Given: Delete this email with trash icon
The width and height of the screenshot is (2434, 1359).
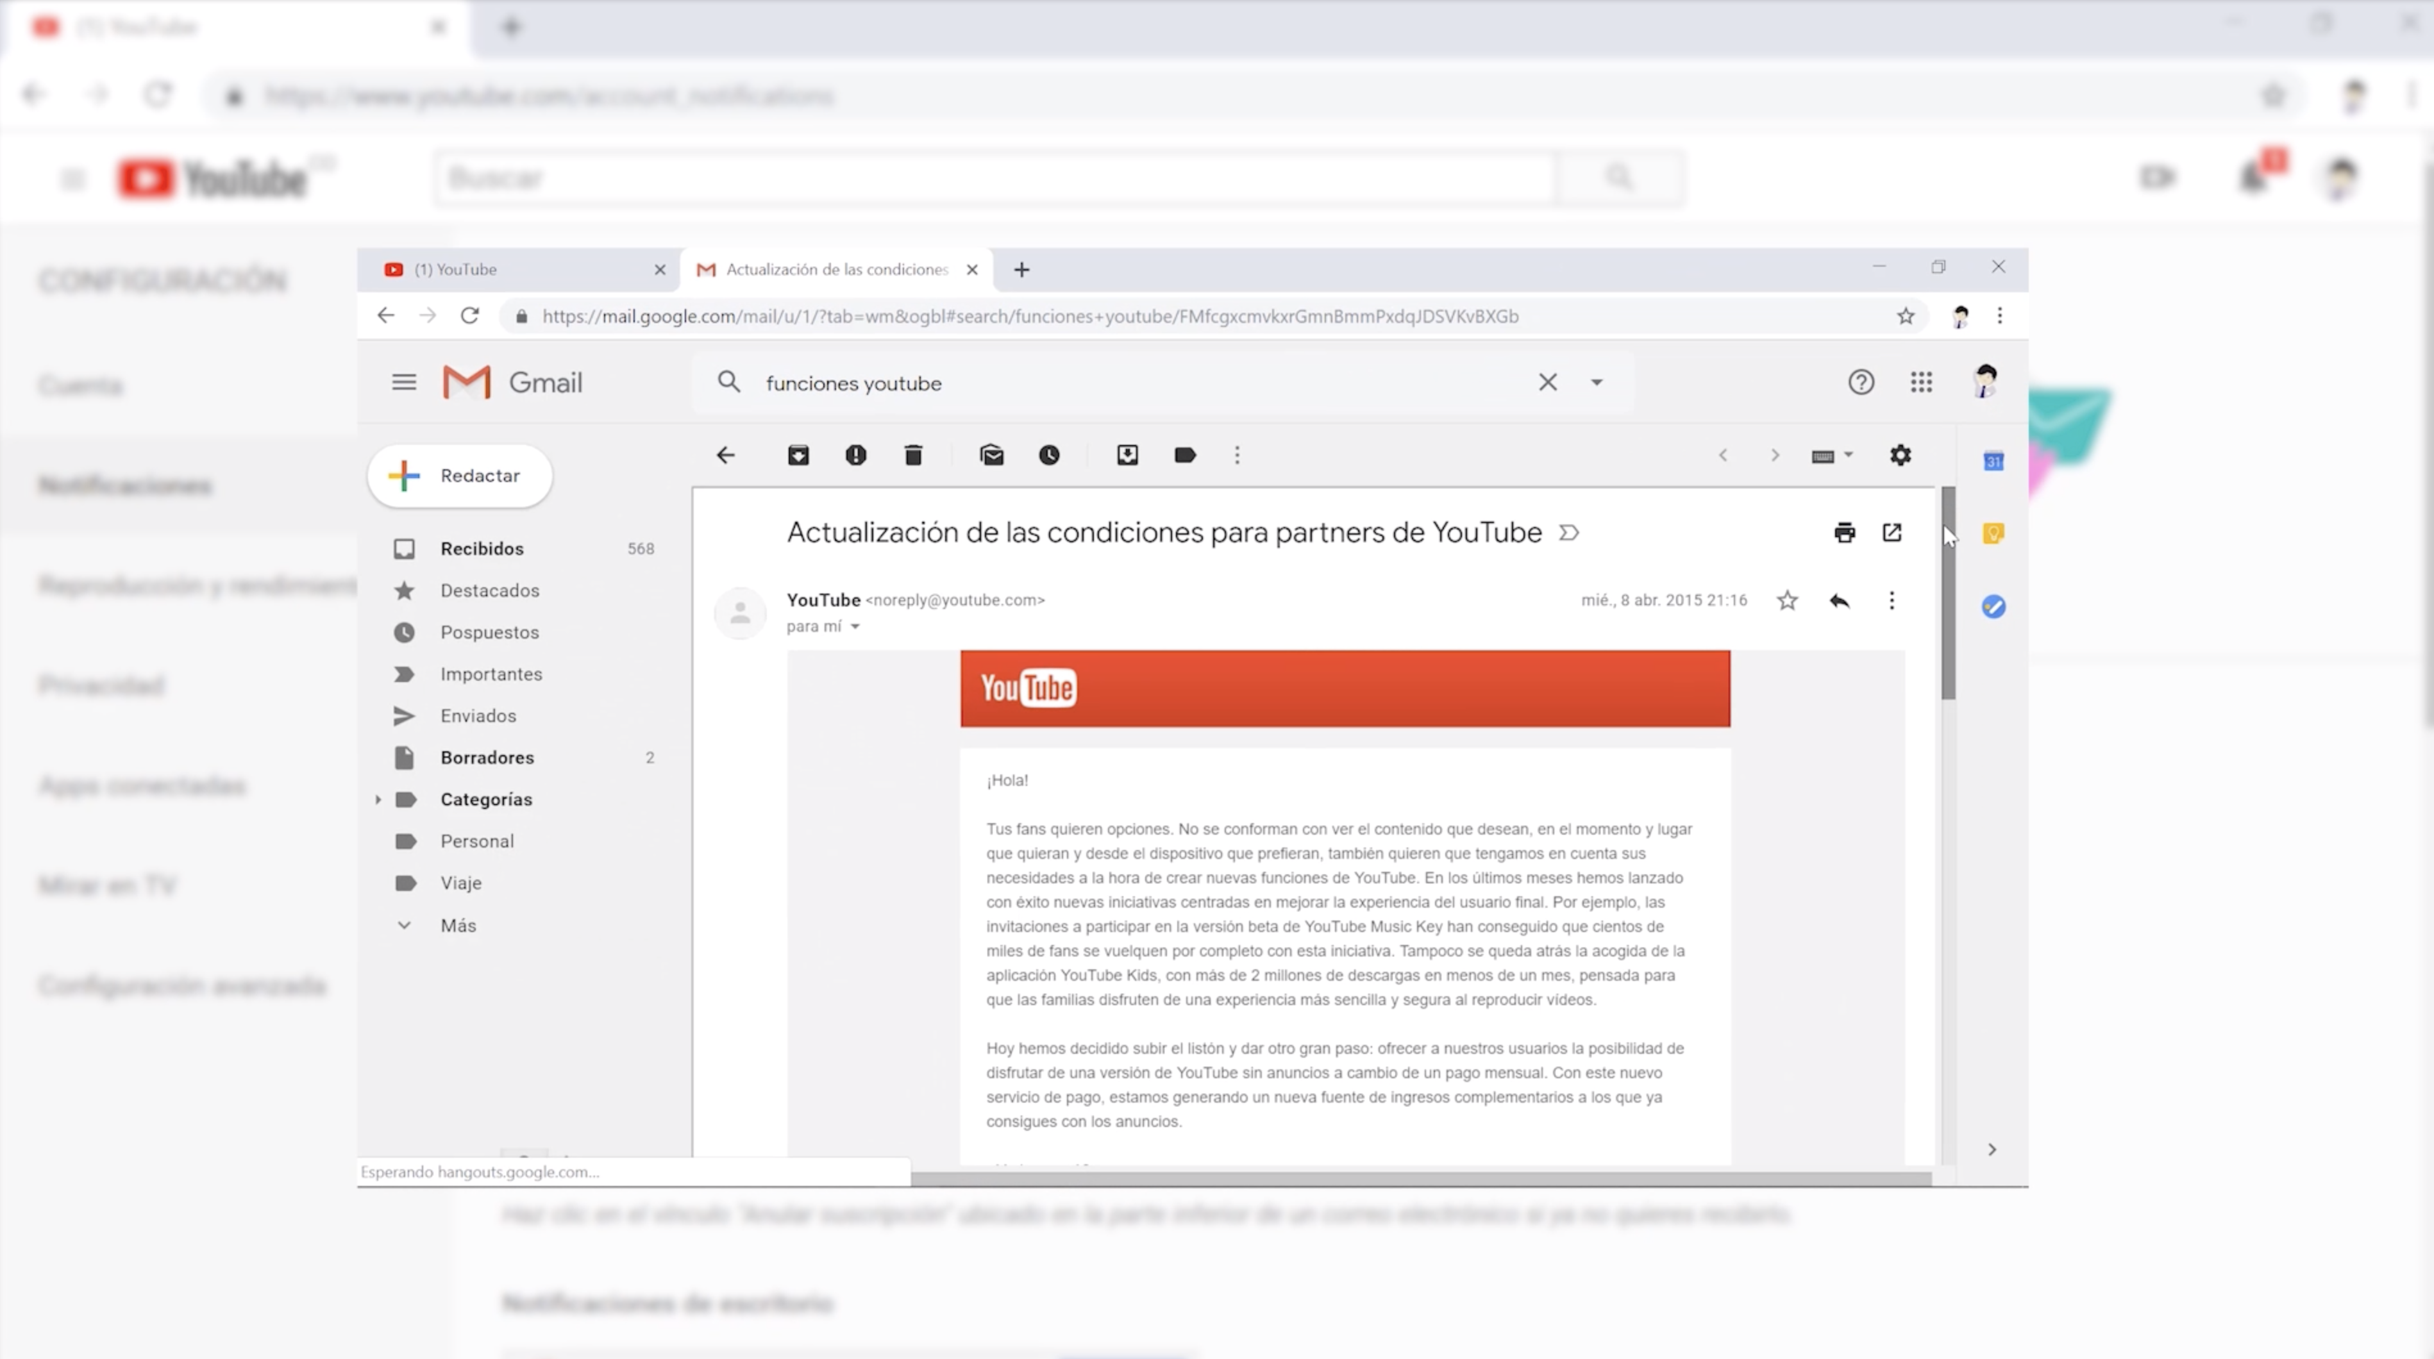Looking at the screenshot, I should 913,455.
